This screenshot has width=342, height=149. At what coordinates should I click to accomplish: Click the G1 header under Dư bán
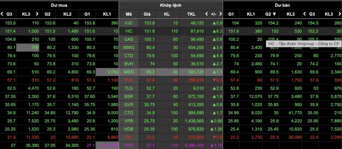click(x=231, y=14)
